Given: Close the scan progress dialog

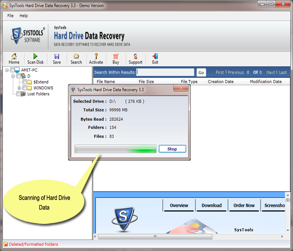Looking at the screenshot, I should click(181, 88).
